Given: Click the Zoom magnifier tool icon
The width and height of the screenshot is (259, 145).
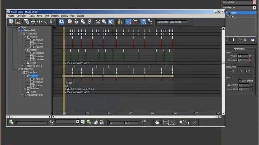Looking at the screenshot, I should (181, 122).
